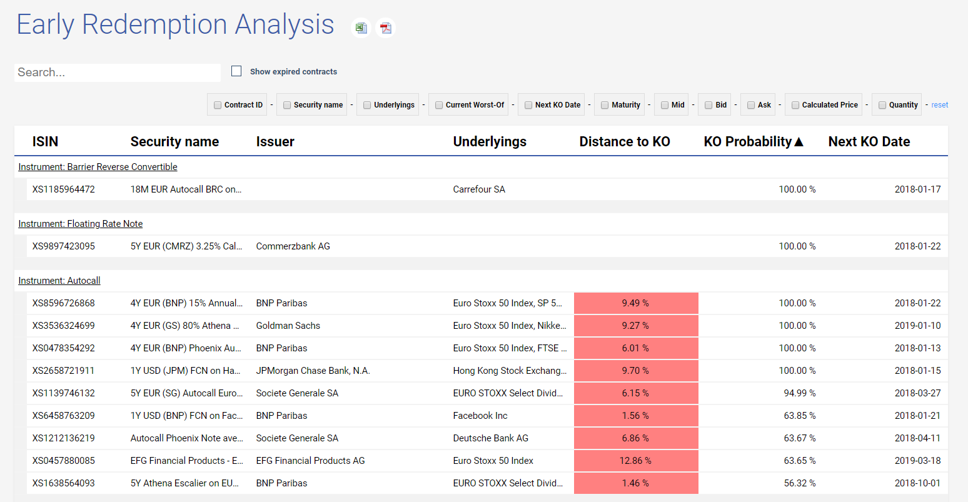The height and width of the screenshot is (502, 968).
Task: Export the analysis as PDF
Action: pyautogui.click(x=385, y=28)
